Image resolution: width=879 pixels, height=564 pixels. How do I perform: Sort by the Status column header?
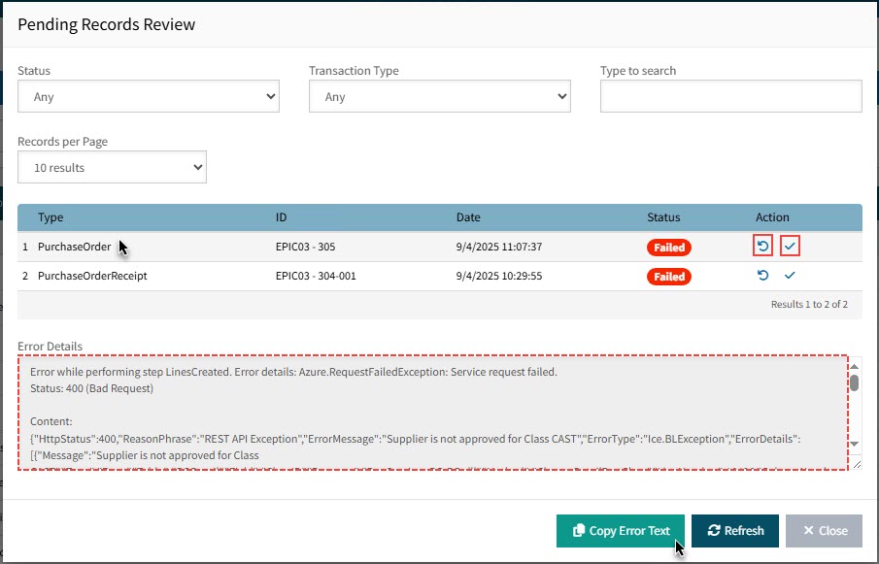[663, 217]
